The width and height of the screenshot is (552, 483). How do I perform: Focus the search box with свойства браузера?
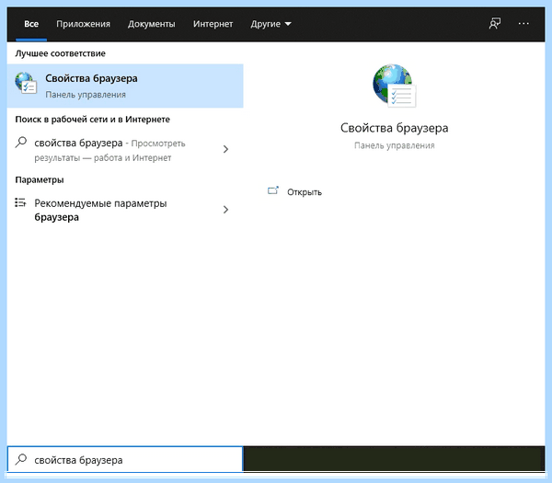(125, 460)
